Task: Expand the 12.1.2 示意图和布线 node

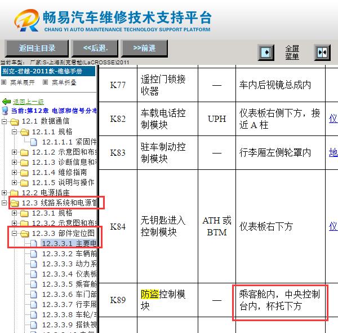Action: point(14,152)
